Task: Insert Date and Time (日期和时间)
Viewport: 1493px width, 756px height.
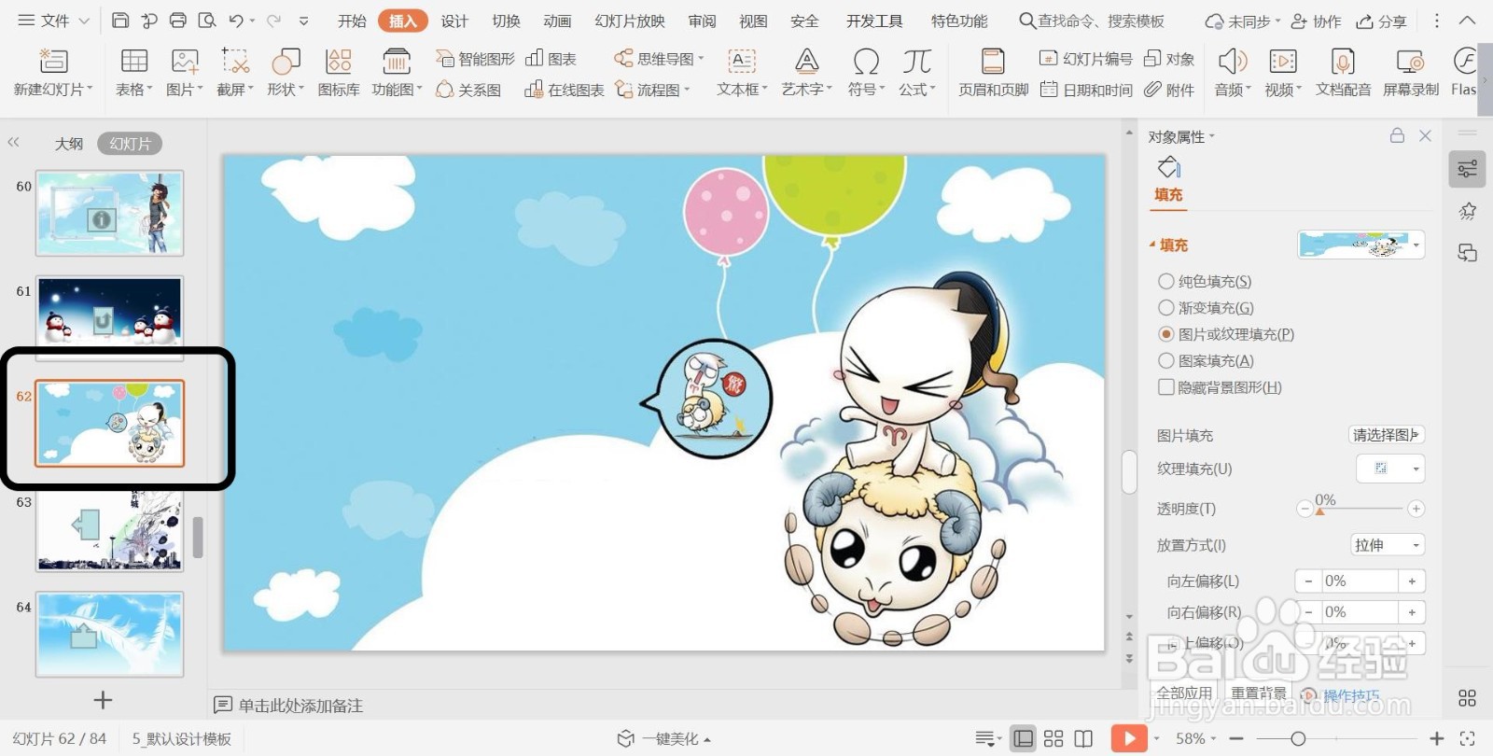Action: tap(1085, 90)
